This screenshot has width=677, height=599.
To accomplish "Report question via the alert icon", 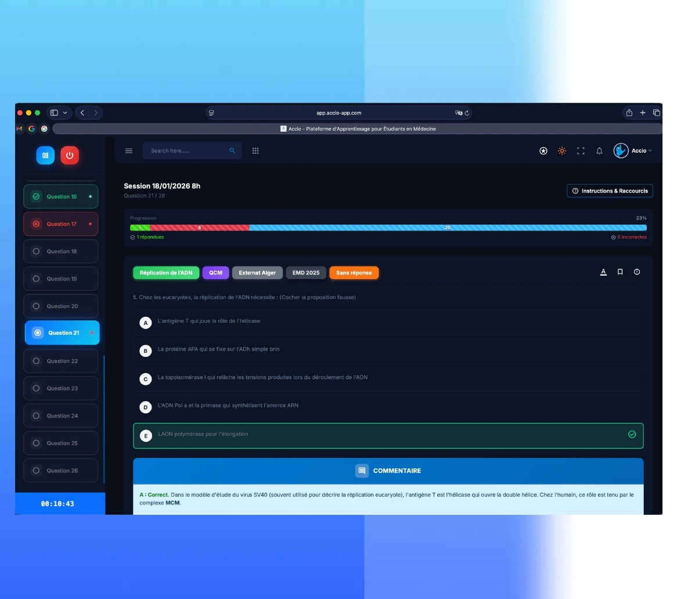I will click(x=637, y=272).
